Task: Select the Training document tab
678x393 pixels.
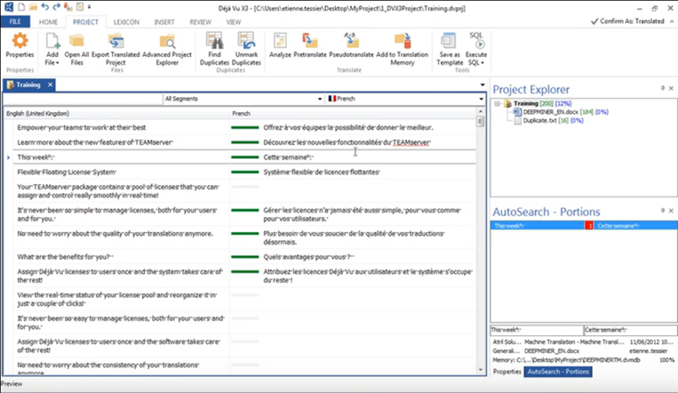Action: [28, 84]
